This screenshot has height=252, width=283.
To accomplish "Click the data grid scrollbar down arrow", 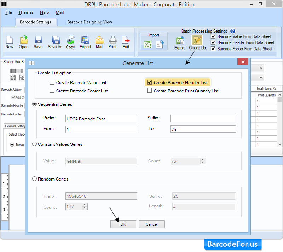I will (x=279, y=144).
